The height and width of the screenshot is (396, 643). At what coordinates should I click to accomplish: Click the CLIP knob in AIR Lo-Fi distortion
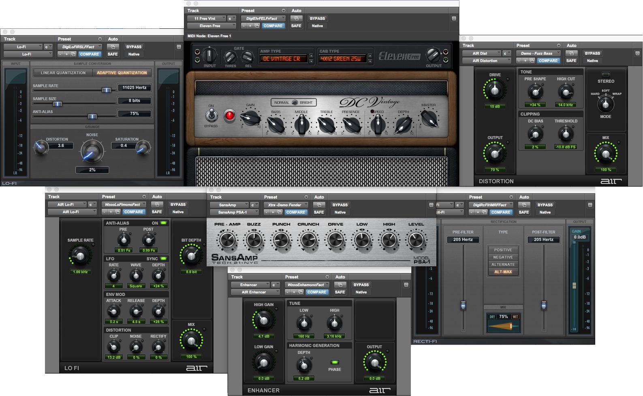coord(114,347)
